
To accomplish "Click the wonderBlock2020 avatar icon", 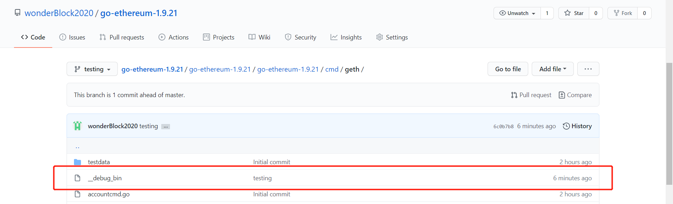I will 77,126.
